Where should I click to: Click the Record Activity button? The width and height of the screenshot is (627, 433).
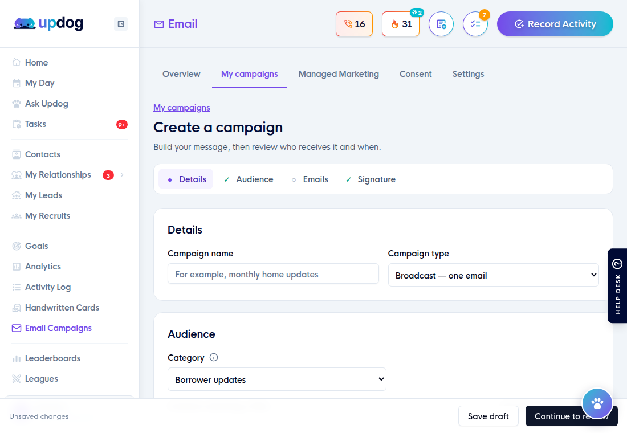pos(555,24)
